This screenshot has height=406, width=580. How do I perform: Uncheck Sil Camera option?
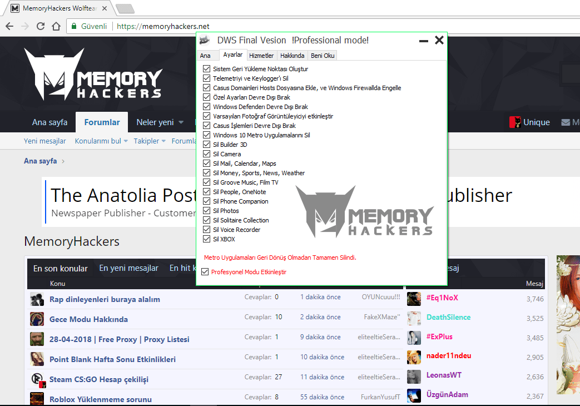pos(206,154)
